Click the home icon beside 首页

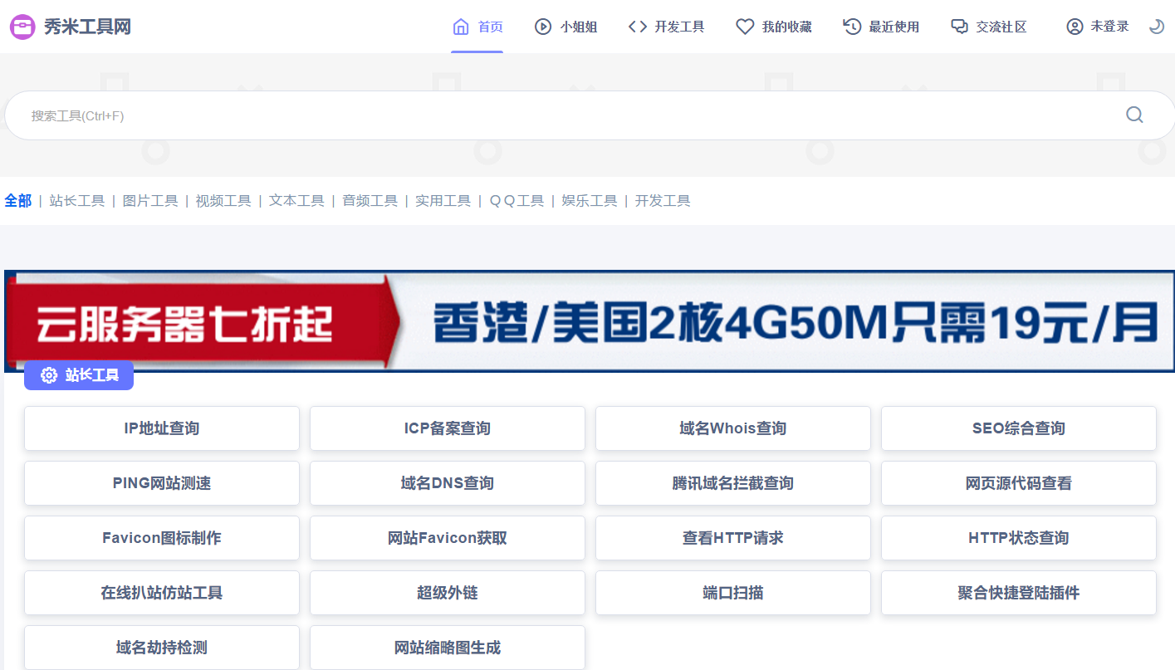[461, 27]
